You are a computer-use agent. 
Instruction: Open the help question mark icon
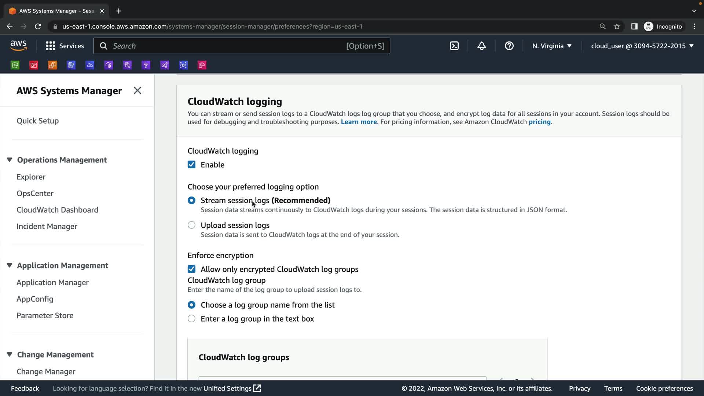509,46
